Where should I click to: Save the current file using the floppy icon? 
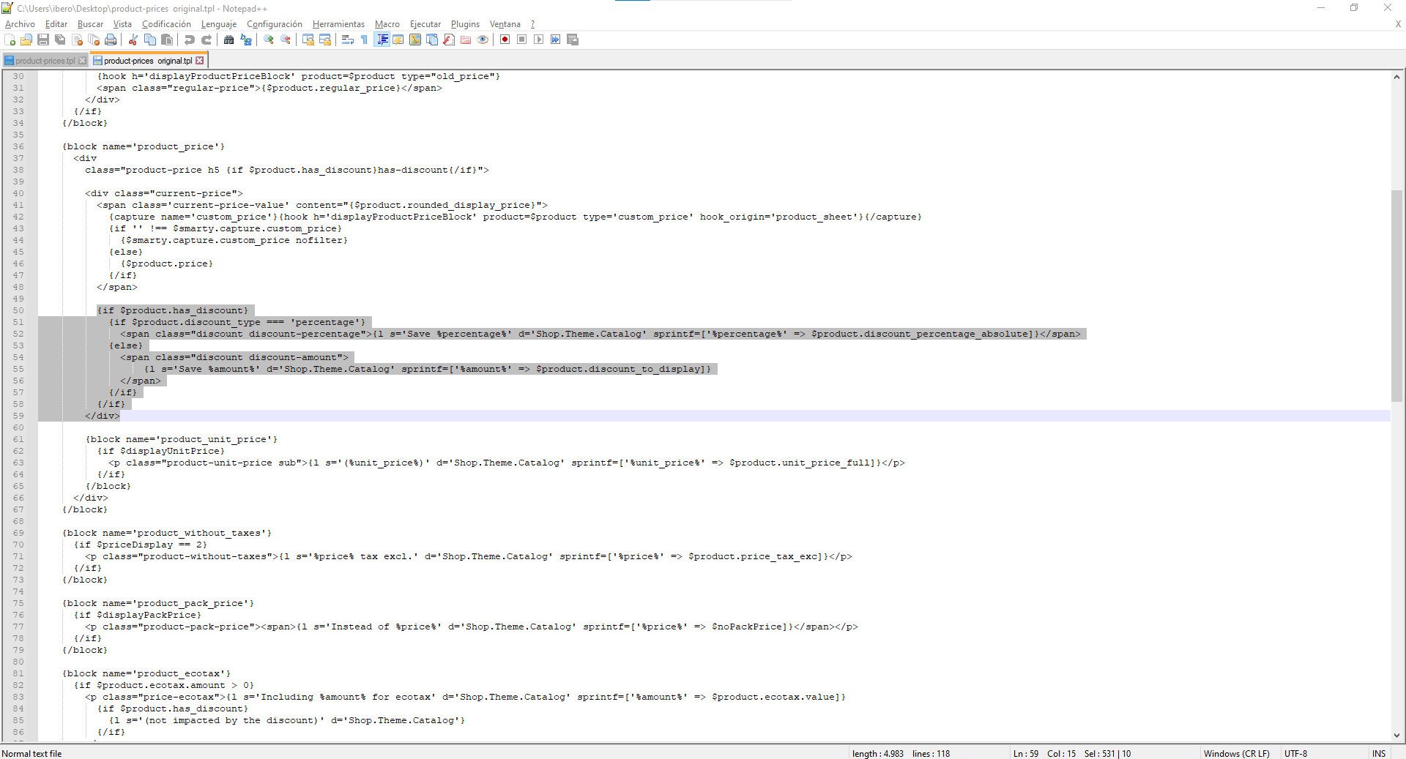[x=43, y=40]
